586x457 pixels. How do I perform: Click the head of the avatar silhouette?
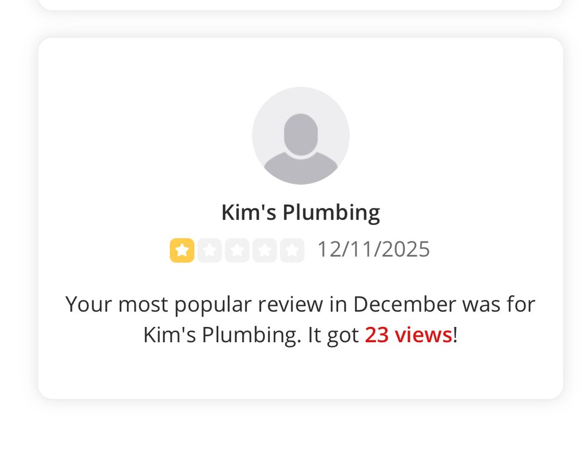tap(301, 132)
